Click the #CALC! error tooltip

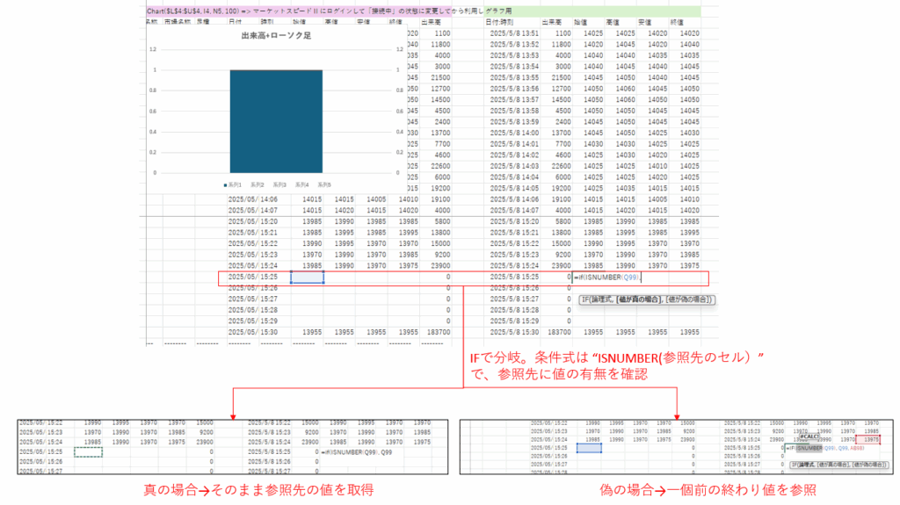(809, 436)
